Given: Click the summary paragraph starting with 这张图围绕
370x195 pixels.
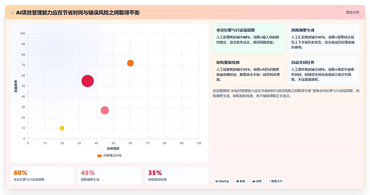Looking at the screenshot, I should 286,94.
